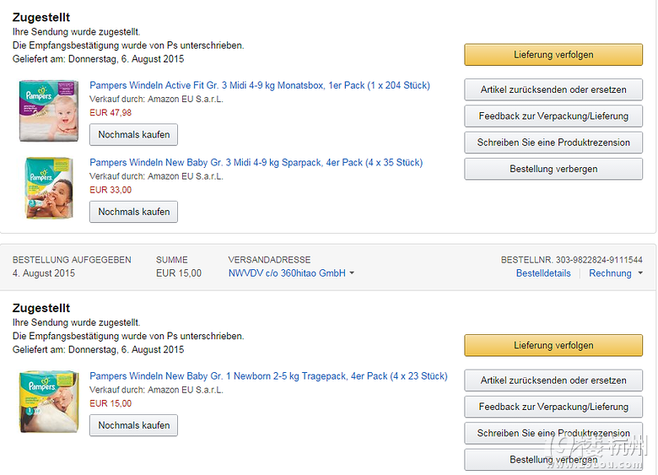This screenshot has height=475, width=658.
Task: Click Nochmals kaufen for Active Fit Monatsbox
Action: tap(133, 135)
